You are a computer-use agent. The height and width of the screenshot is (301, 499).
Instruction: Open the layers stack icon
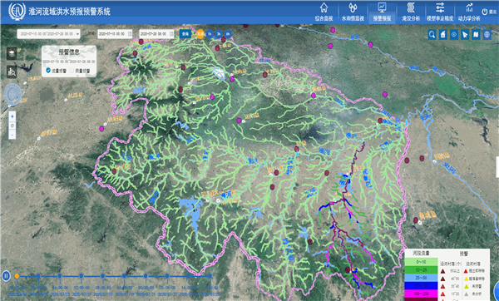point(12,54)
